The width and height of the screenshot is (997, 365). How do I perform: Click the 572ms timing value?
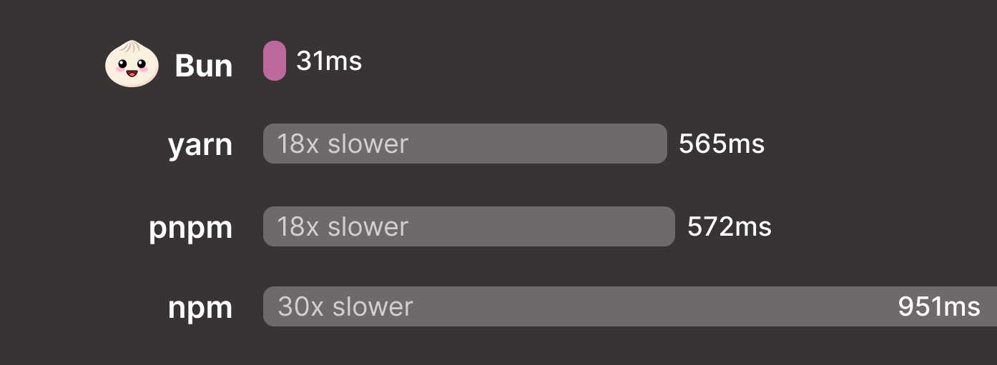click(x=729, y=227)
